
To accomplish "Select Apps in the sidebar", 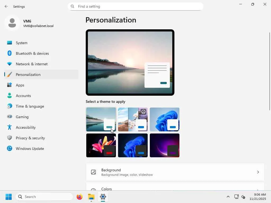I will 41,85.
